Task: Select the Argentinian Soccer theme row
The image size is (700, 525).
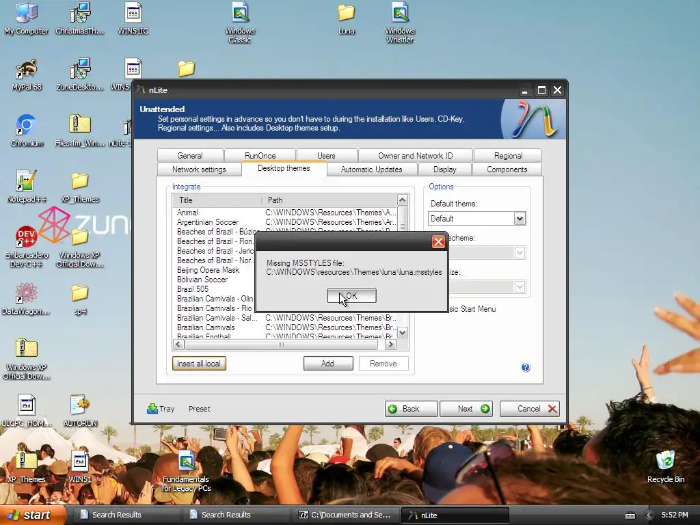Action: tap(285, 222)
